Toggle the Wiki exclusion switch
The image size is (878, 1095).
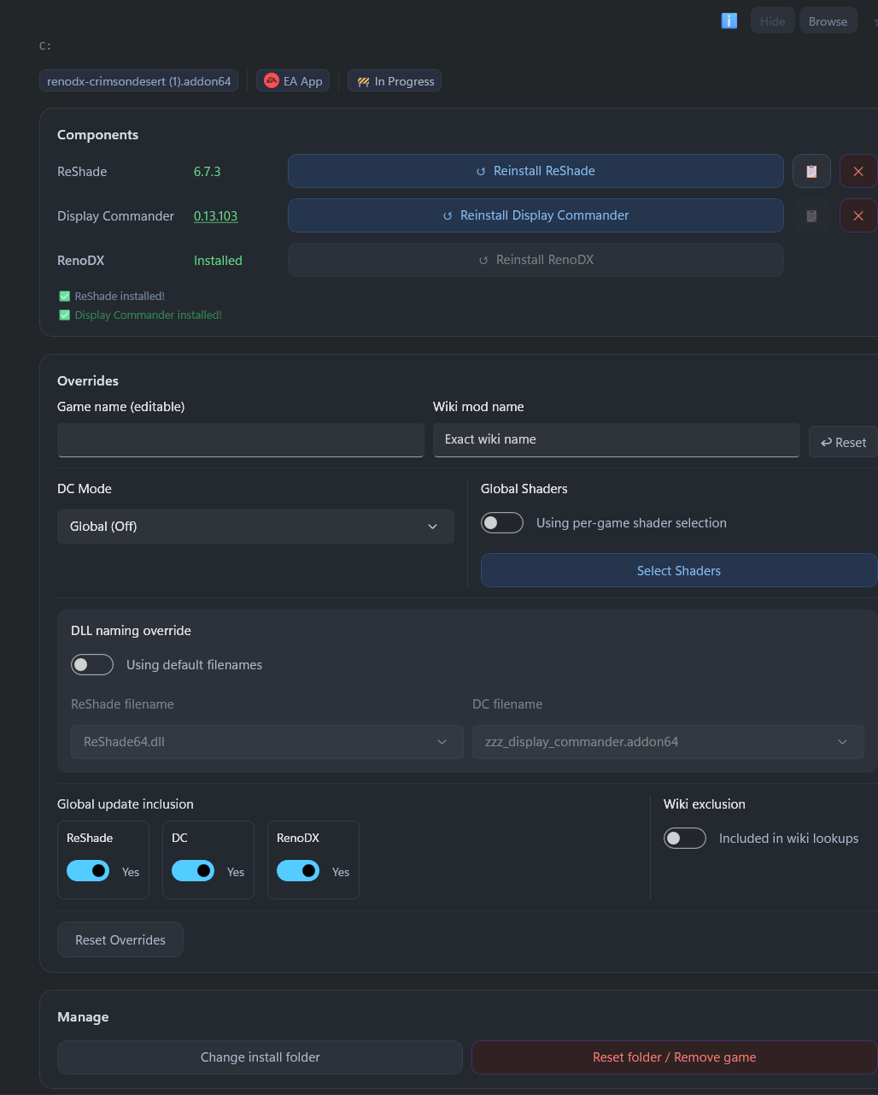(685, 838)
